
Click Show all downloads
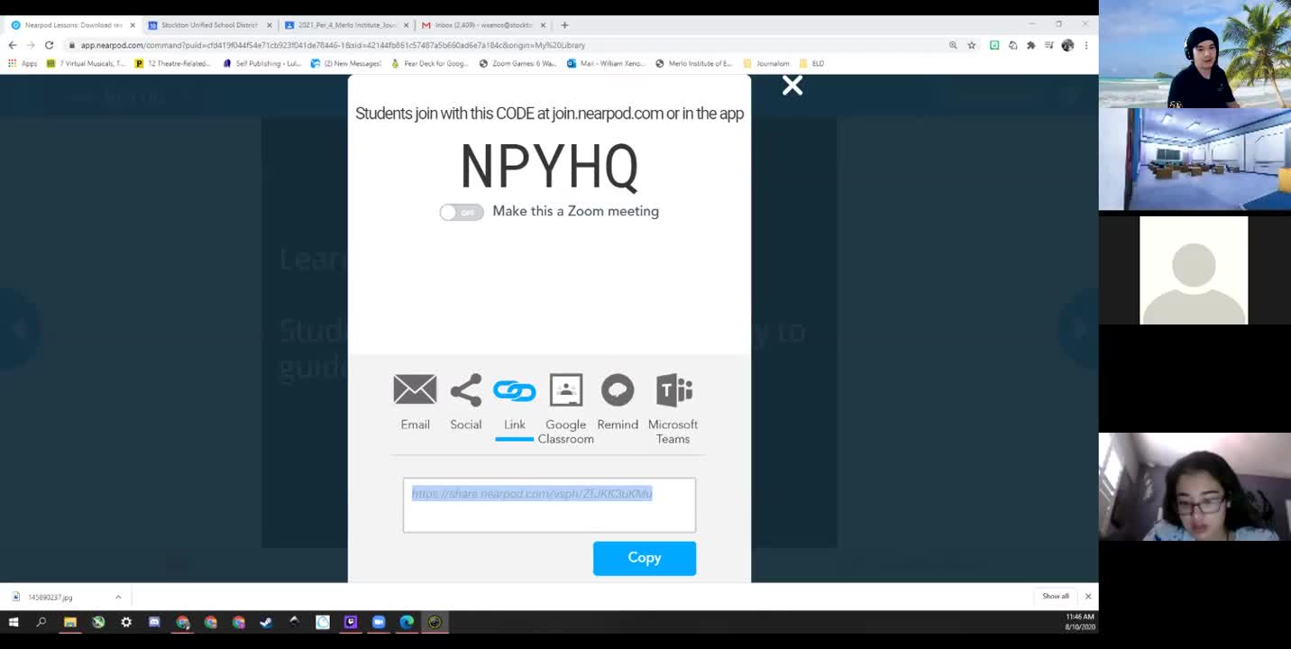pyautogui.click(x=1055, y=597)
